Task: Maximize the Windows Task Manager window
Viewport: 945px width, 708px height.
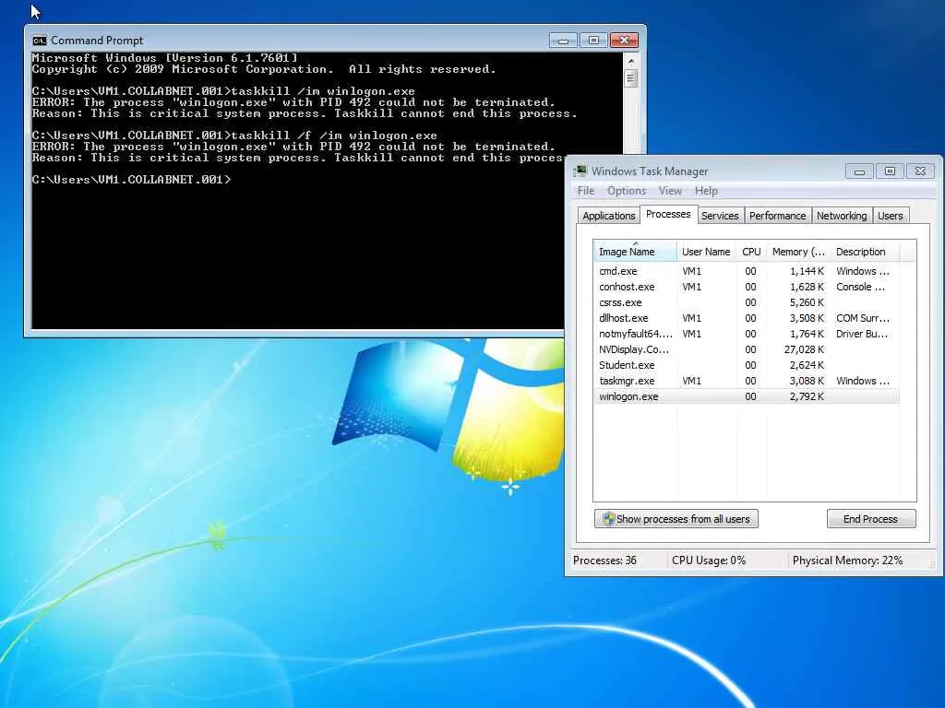Action: 890,171
